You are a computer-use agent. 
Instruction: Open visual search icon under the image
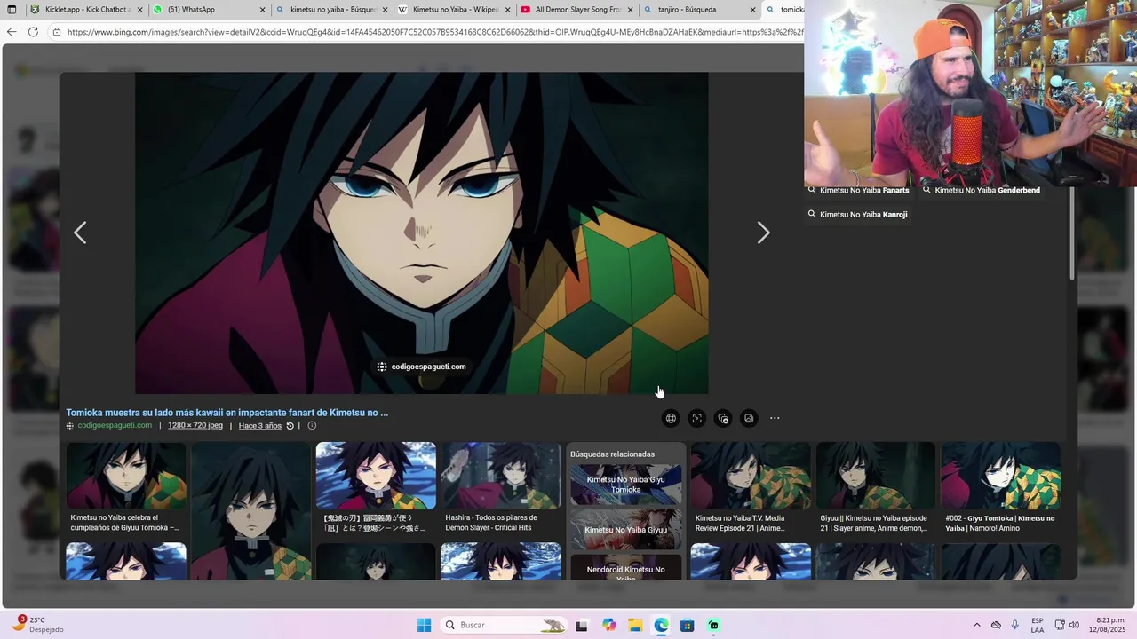[696, 418]
